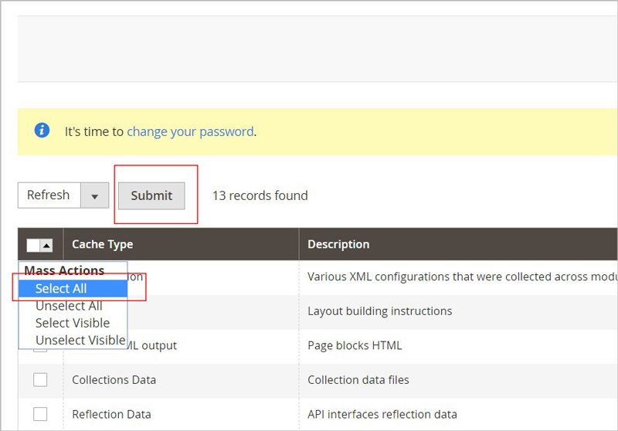This screenshot has height=431, width=618.
Task: Click the blue info icon in the notice
Action: pos(42,131)
